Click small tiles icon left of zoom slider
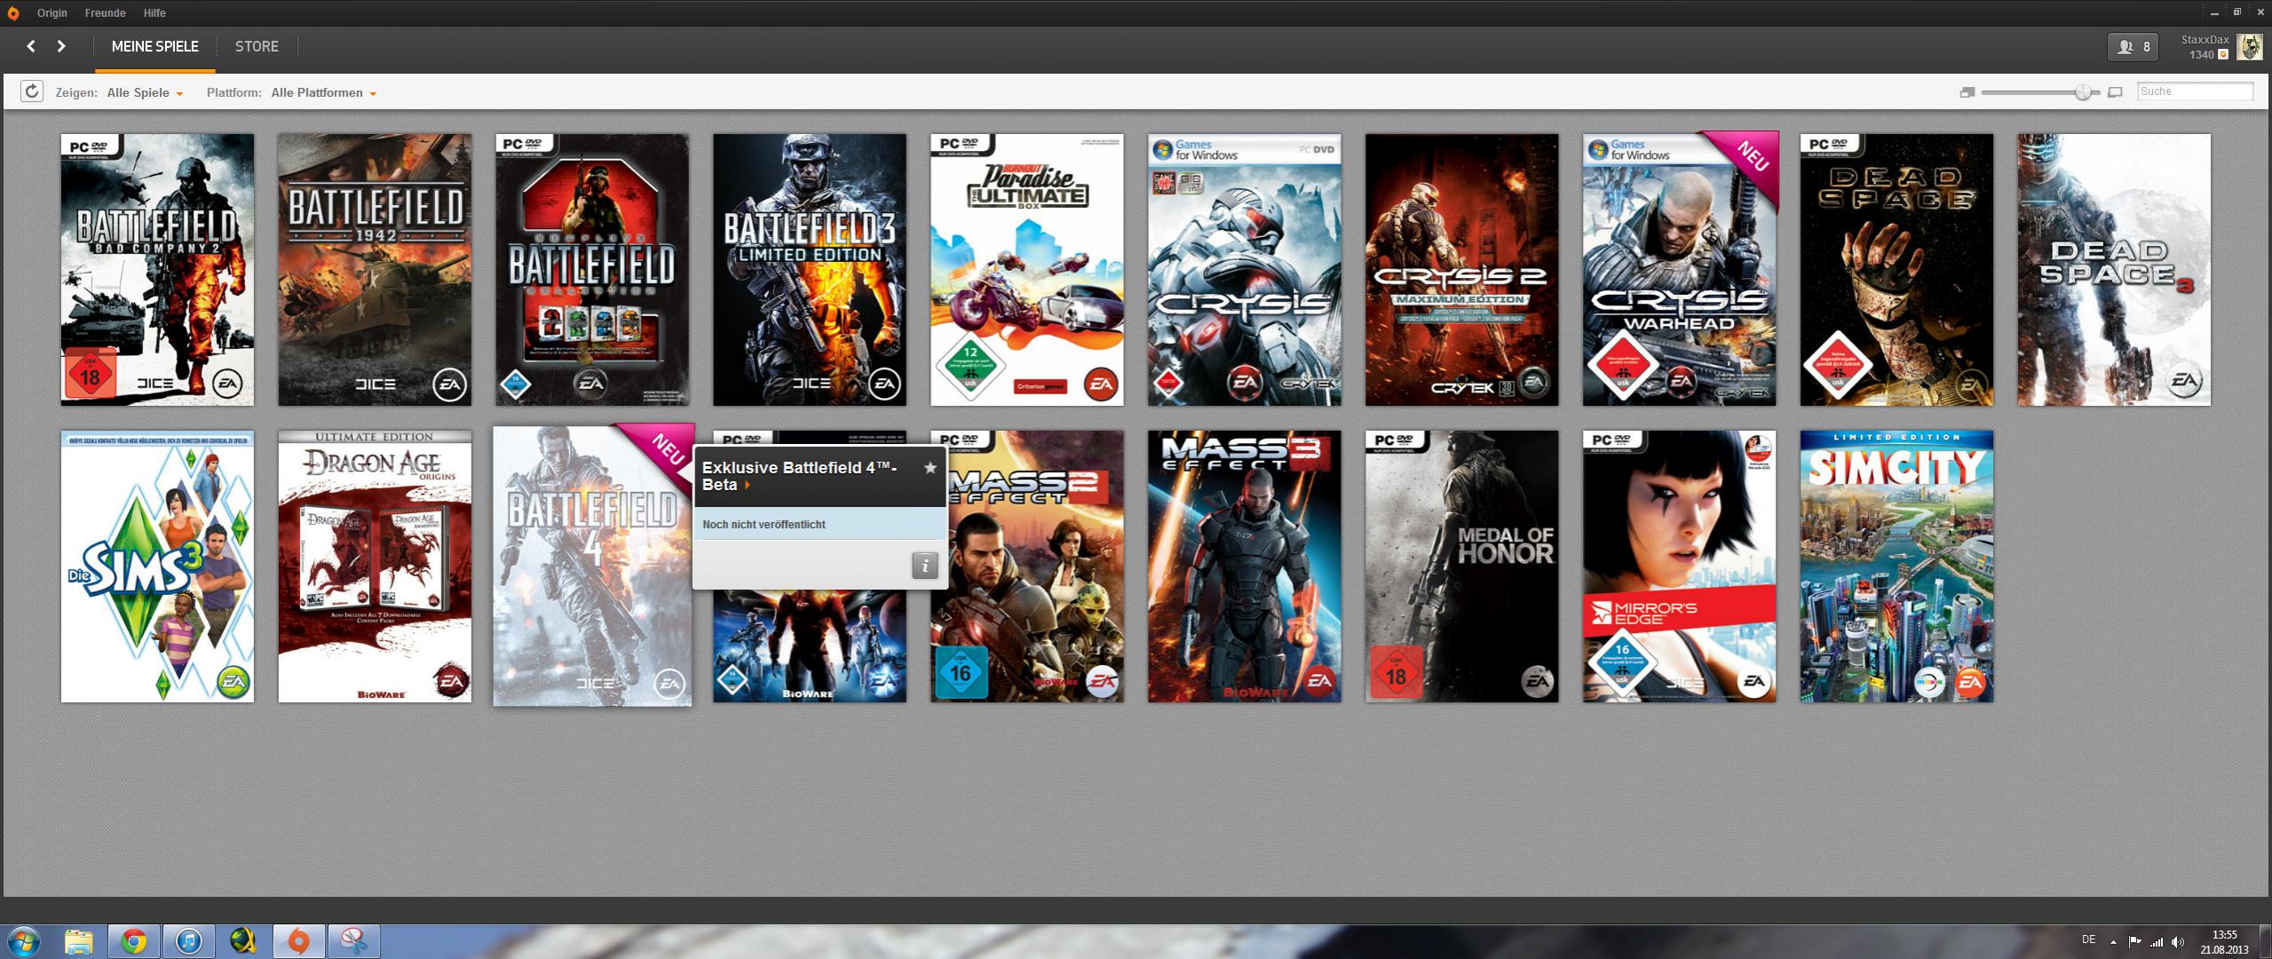Image resolution: width=2272 pixels, height=959 pixels. (1967, 92)
